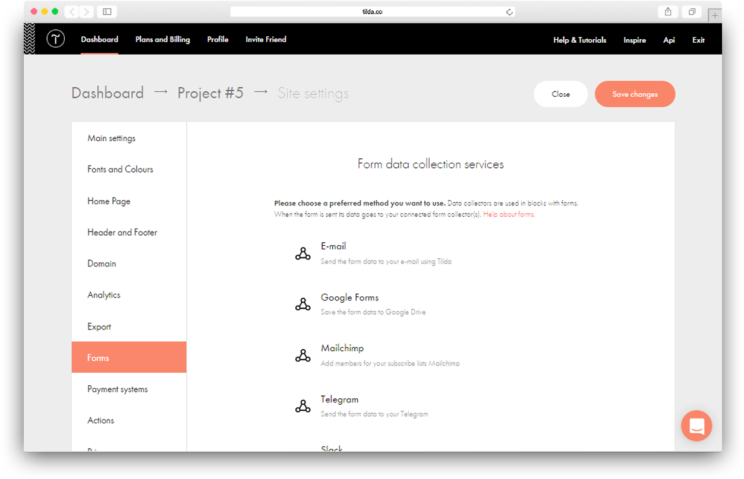This screenshot has width=744, height=479.
Task: Switch to the Domain settings section
Action: click(x=101, y=264)
